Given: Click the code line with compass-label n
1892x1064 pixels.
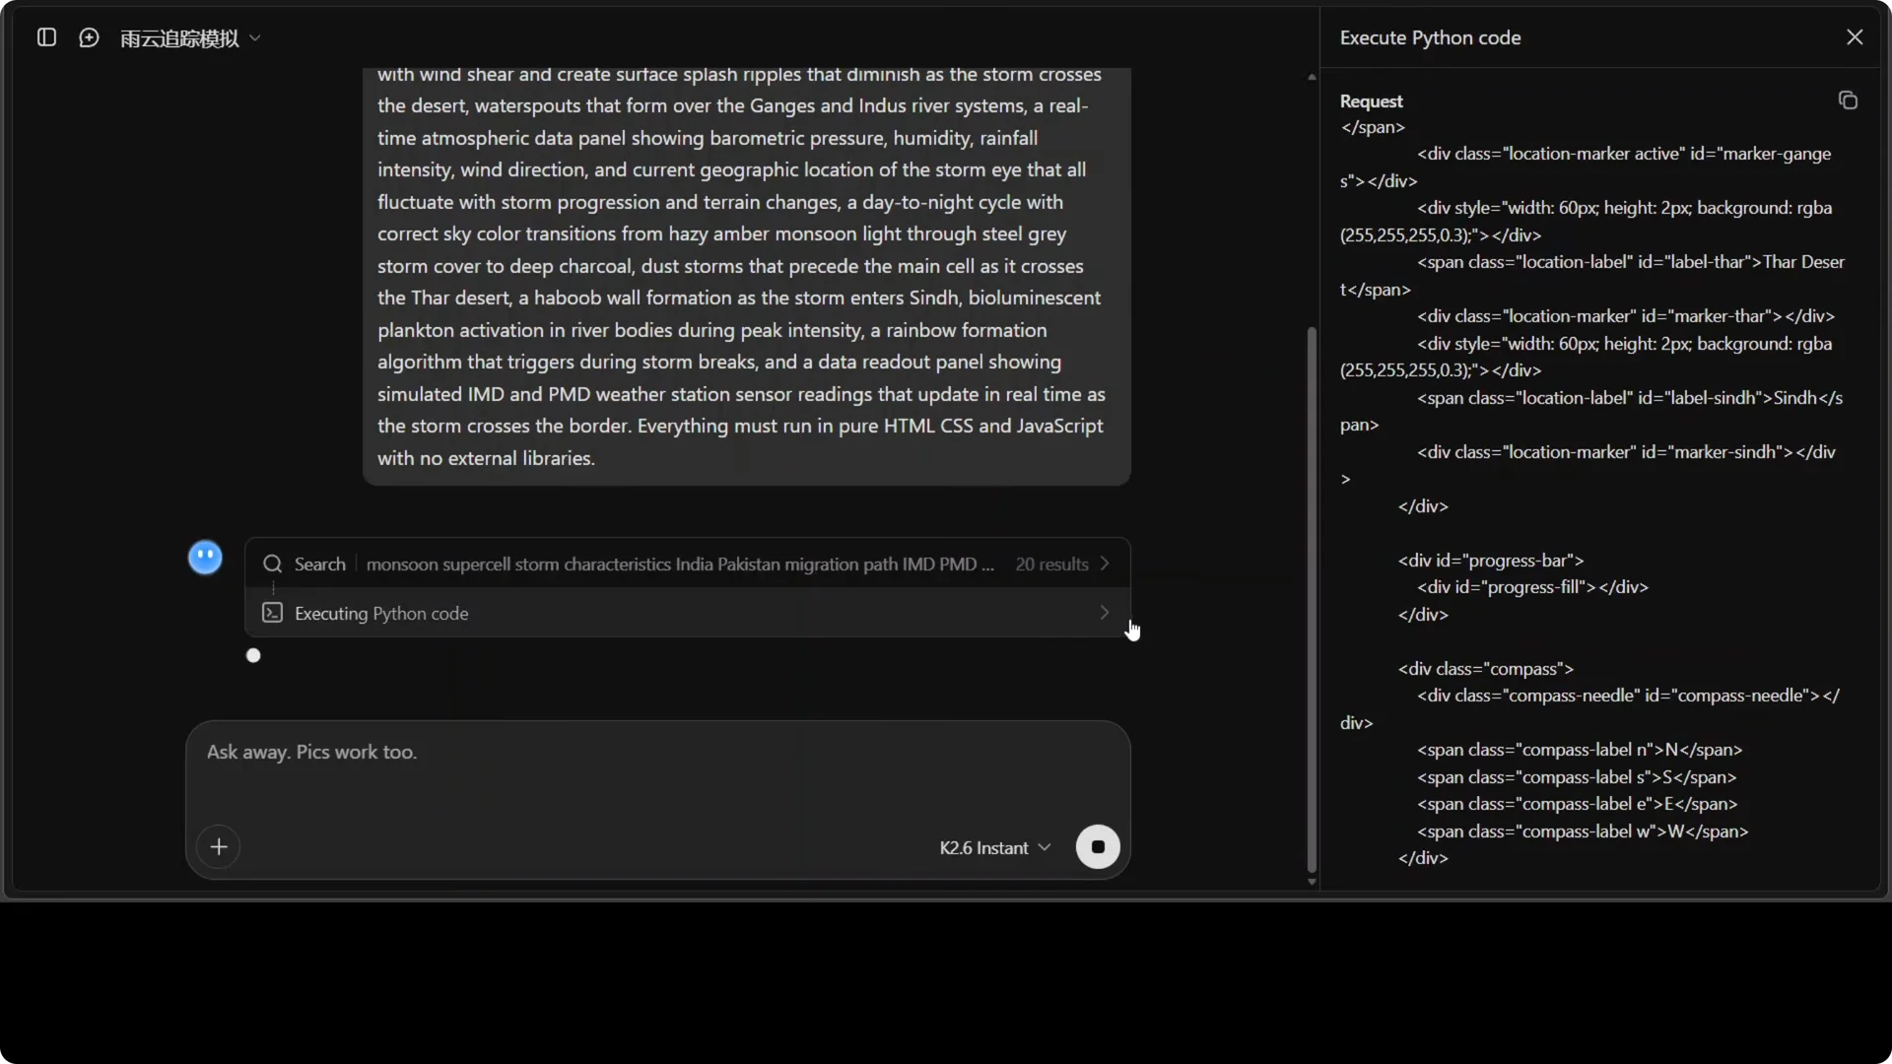Looking at the screenshot, I should pos(1580,750).
